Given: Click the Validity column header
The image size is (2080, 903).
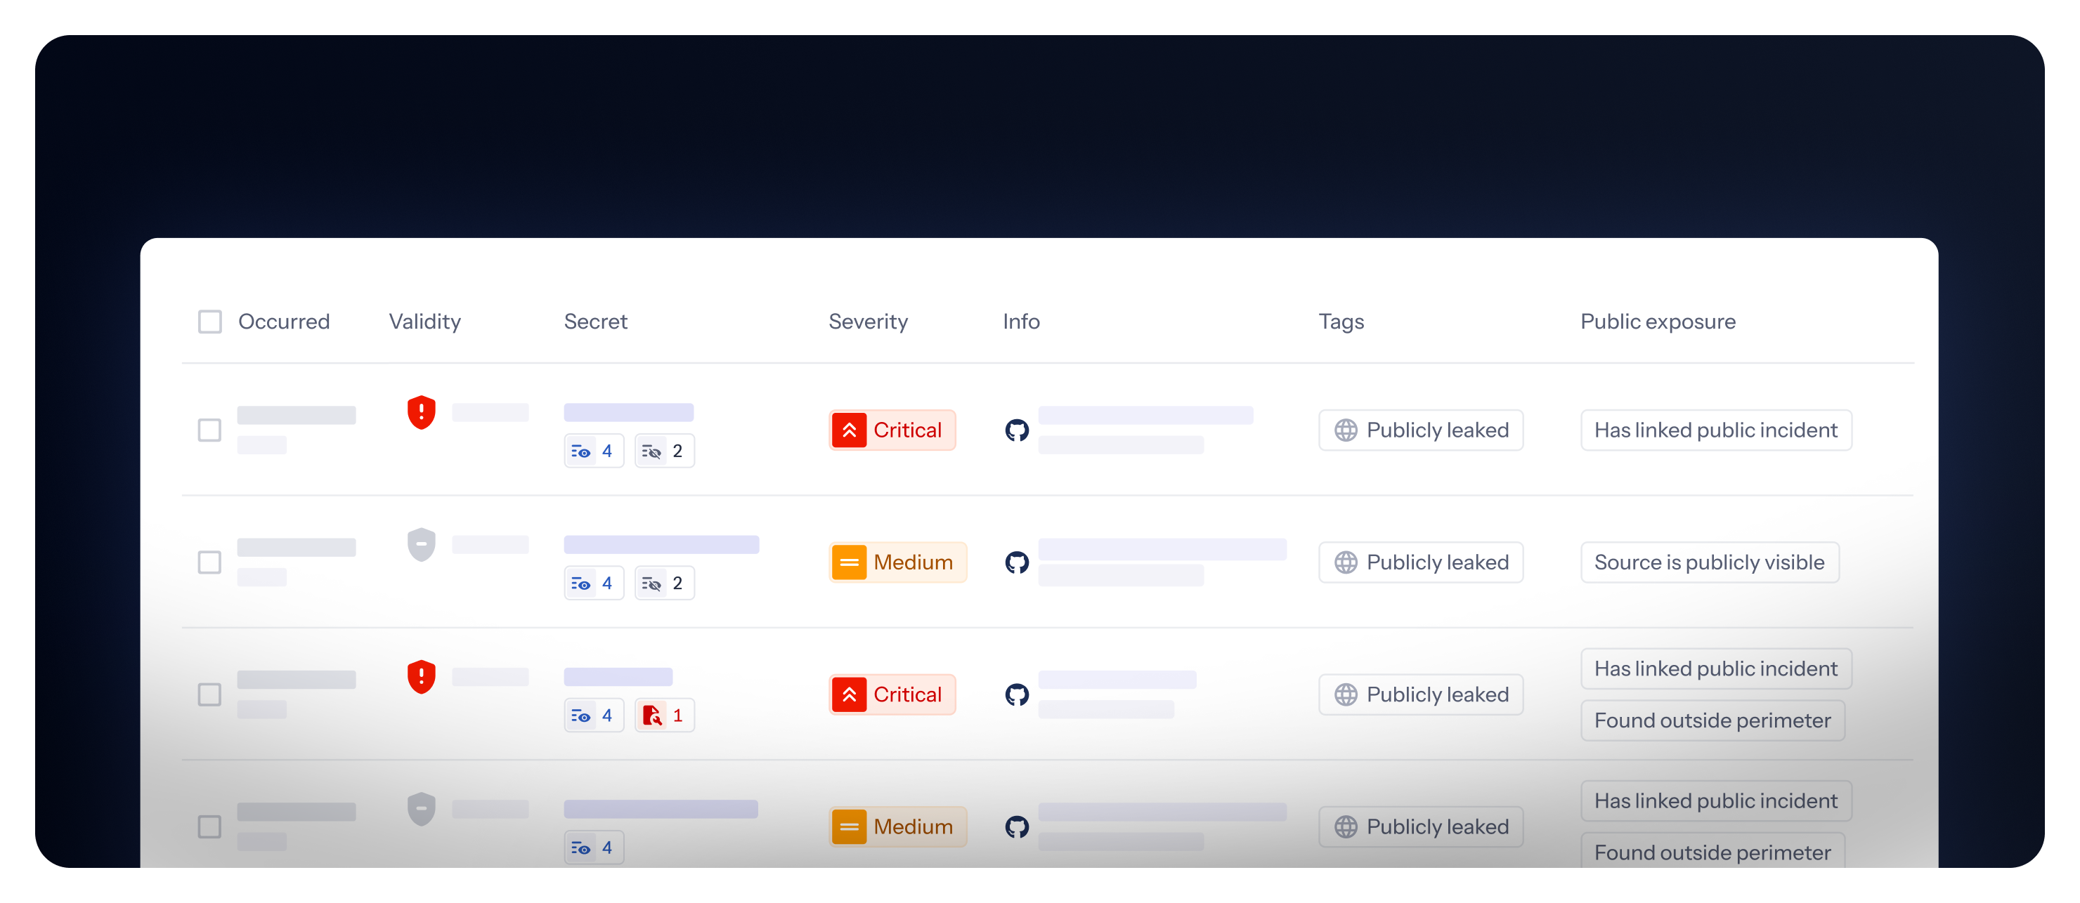Looking at the screenshot, I should pyautogui.click(x=424, y=322).
